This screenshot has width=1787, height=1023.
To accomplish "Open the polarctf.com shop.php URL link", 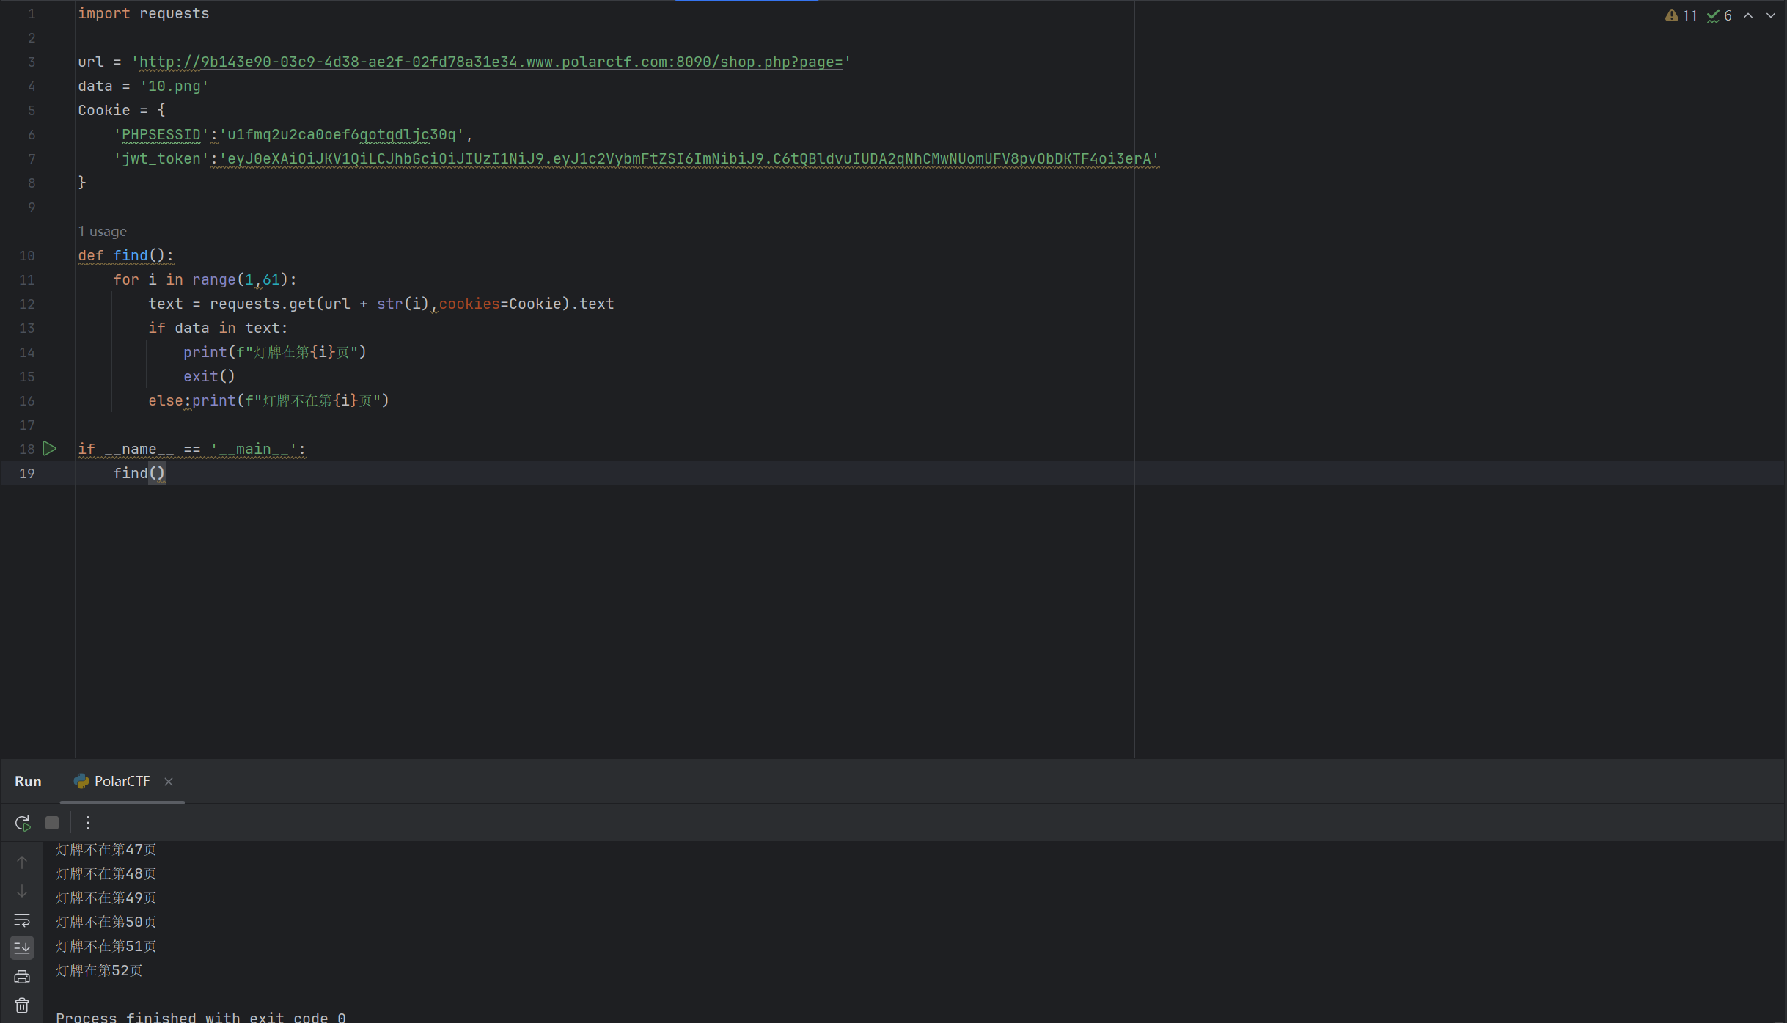I will tap(490, 62).
